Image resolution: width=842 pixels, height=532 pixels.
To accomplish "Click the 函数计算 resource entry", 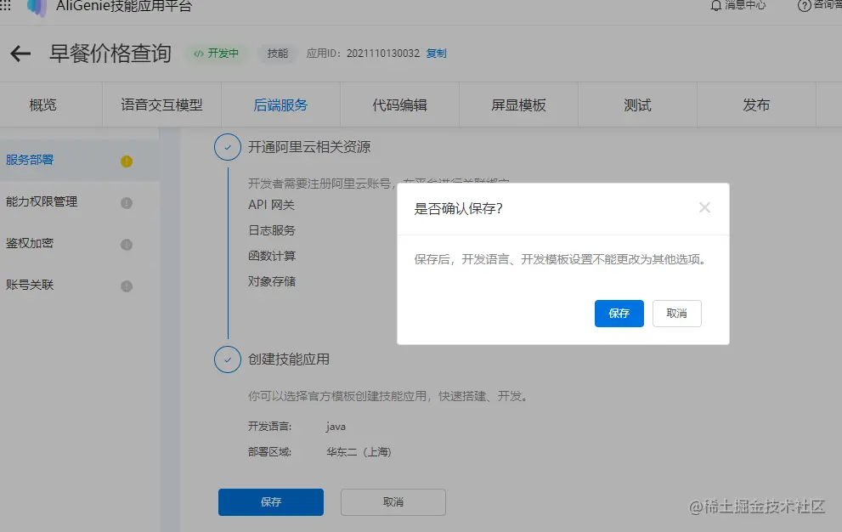I will 272,256.
